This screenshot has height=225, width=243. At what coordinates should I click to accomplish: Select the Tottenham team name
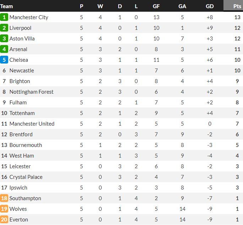(x=22, y=113)
